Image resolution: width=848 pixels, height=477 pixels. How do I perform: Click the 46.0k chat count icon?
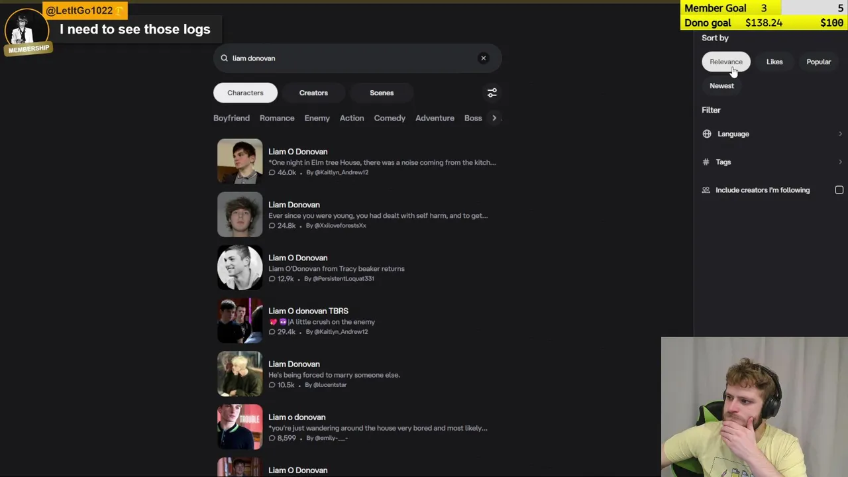pyautogui.click(x=272, y=172)
